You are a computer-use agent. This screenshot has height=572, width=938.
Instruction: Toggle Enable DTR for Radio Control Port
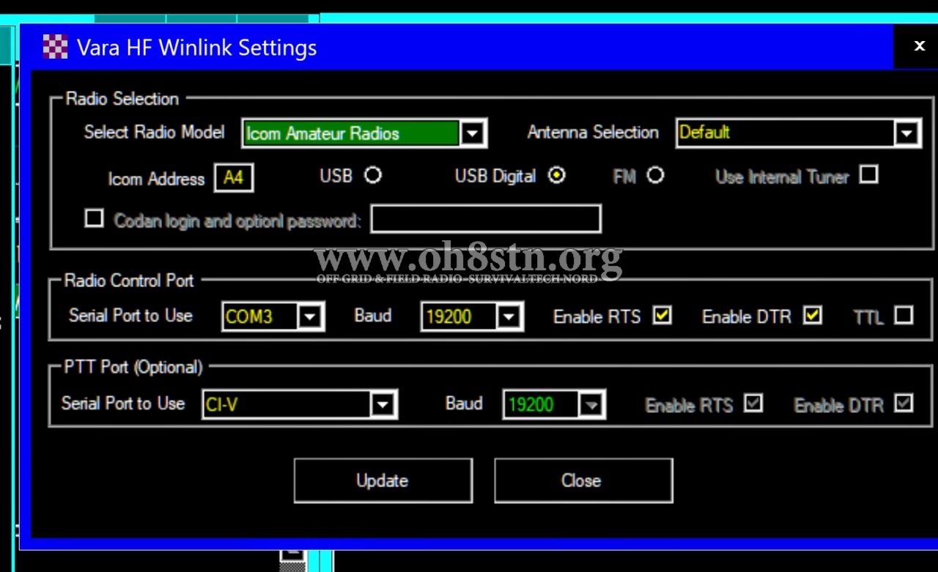[812, 316]
